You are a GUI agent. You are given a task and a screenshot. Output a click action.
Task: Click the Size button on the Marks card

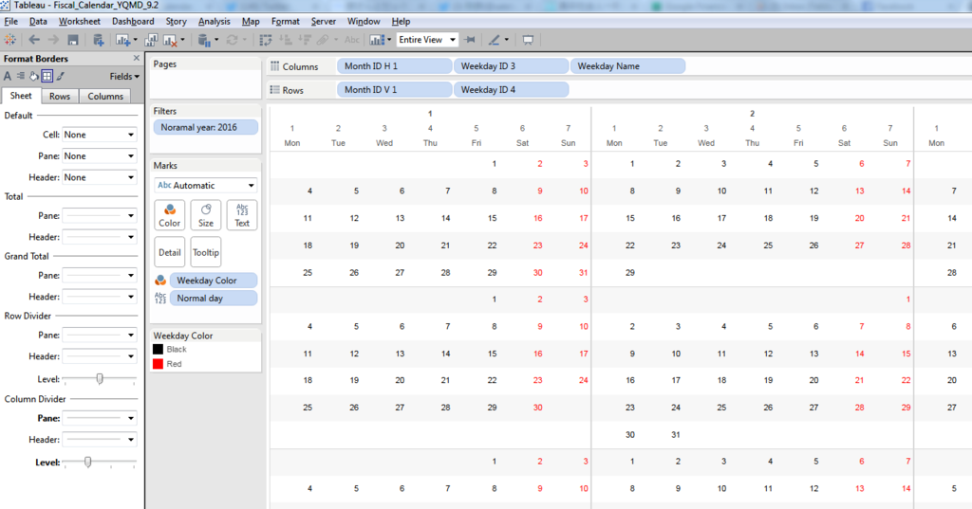coord(206,215)
